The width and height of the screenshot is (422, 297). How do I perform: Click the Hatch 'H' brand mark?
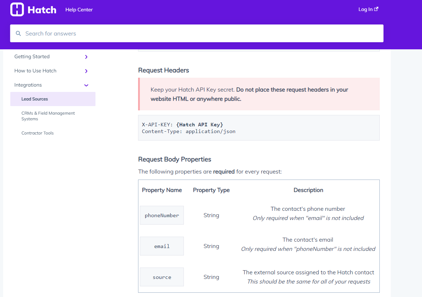tap(17, 9)
